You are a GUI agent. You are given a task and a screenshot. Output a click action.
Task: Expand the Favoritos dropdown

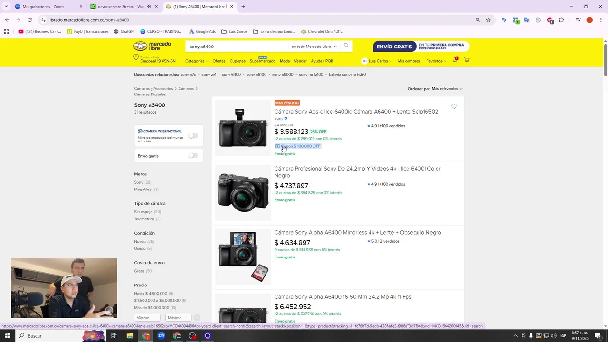tap(436, 61)
